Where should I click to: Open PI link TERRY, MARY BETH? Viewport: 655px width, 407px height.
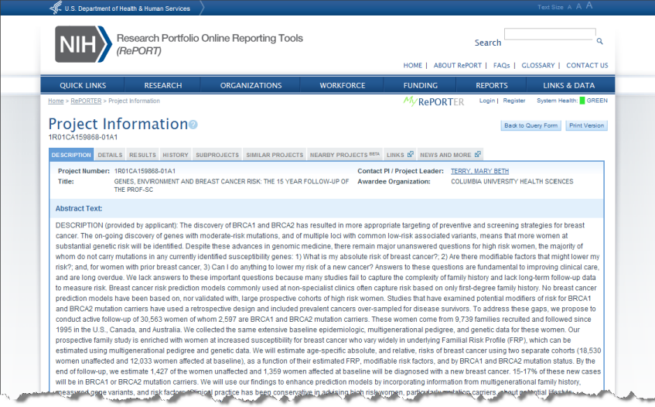(x=479, y=171)
